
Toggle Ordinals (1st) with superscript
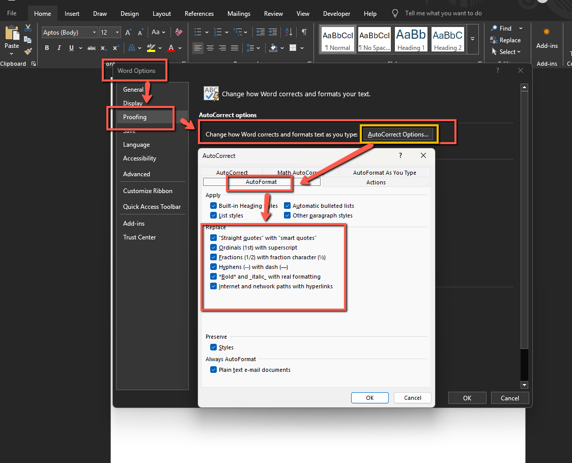213,248
